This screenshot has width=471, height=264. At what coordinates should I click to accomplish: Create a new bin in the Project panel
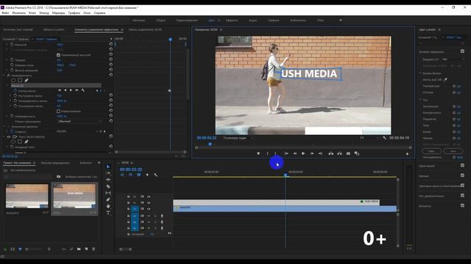(x=79, y=249)
